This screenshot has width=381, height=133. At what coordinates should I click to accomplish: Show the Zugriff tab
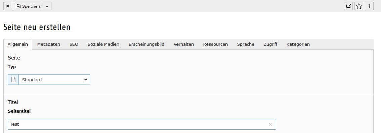pos(270,44)
